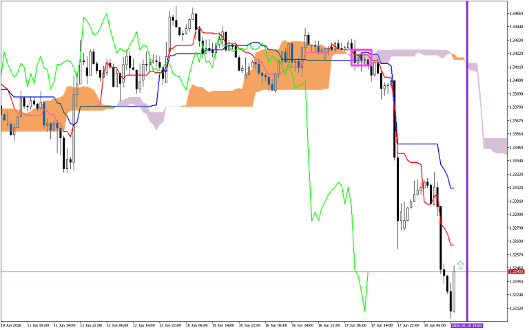Click the 1.32790 price axis label

coord(517,228)
